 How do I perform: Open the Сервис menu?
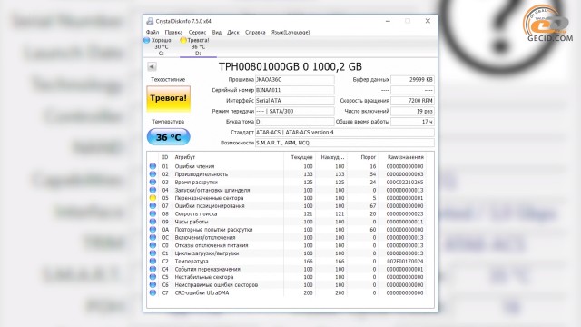tap(197, 33)
